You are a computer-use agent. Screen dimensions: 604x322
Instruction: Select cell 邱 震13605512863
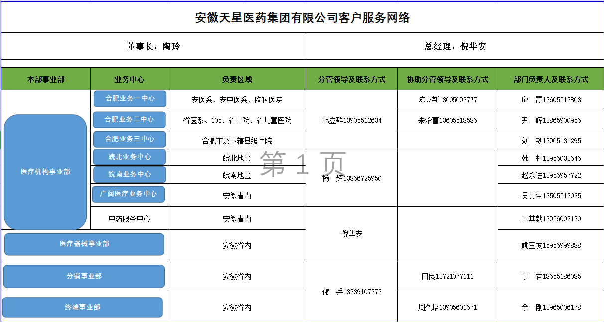[x=551, y=100]
